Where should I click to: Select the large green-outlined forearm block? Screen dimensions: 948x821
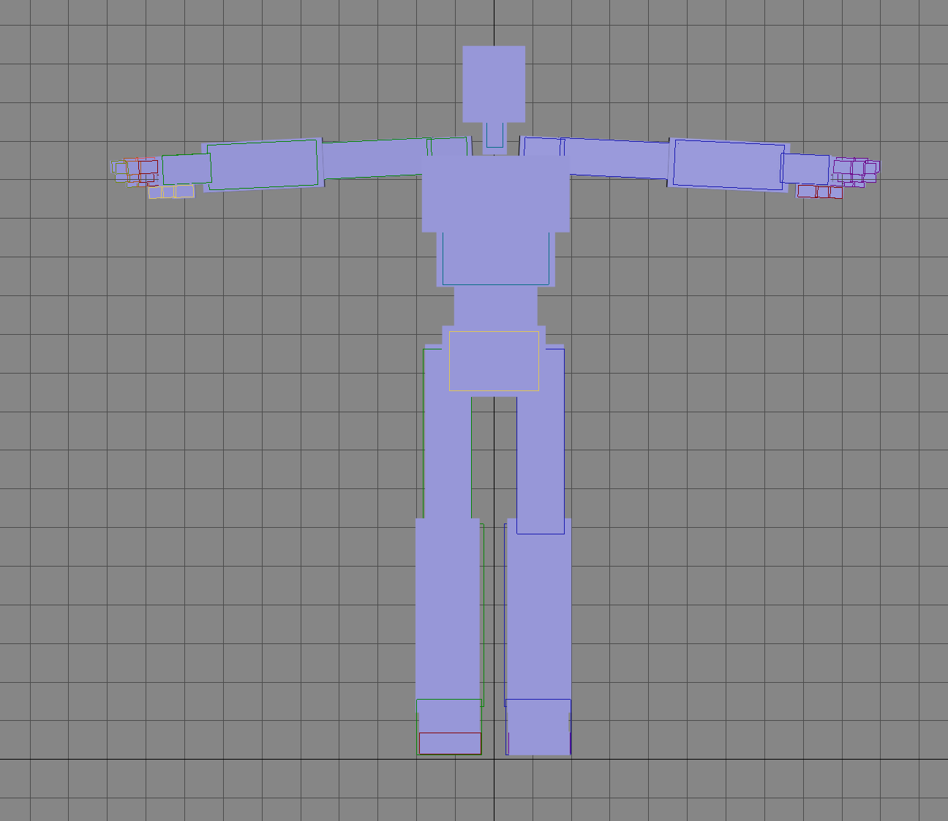263,165
